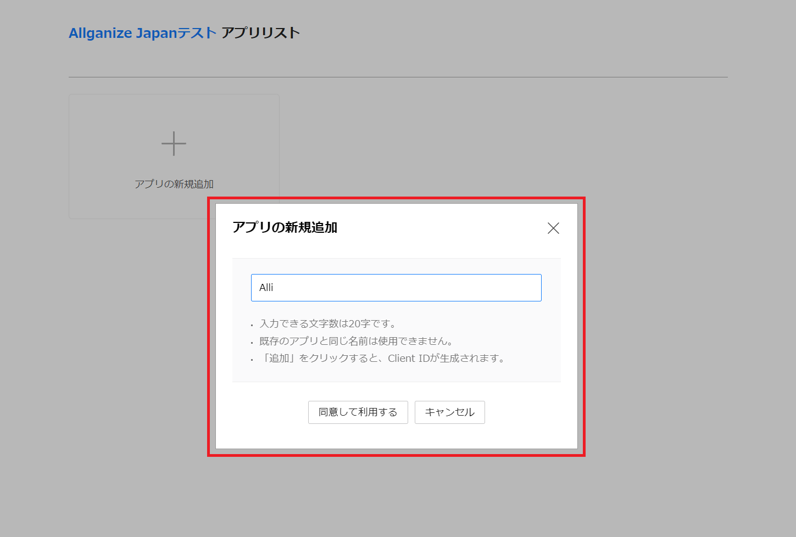Click the duplicate app name warning note
This screenshot has height=537, width=796.
[356, 342]
